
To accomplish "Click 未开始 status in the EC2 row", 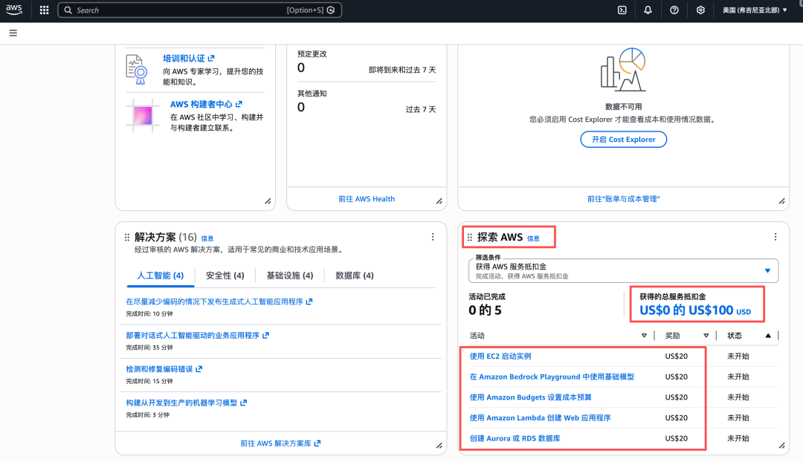I will click(738, 356).
